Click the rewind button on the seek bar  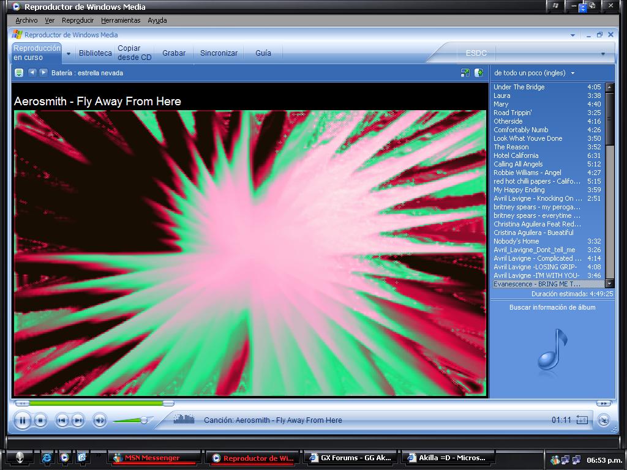22,403
